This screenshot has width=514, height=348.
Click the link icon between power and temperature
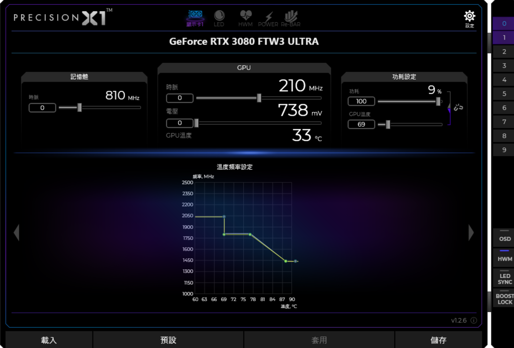click(458, 107)
